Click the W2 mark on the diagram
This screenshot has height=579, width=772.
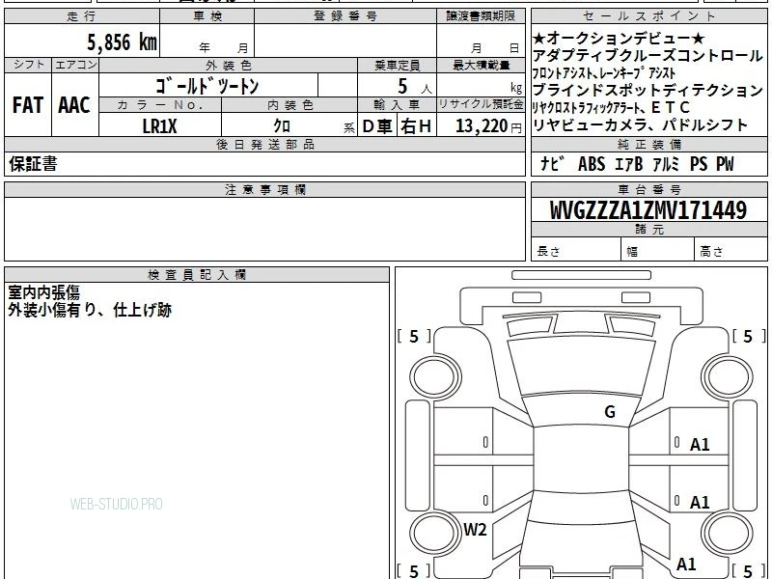(x=475, y=530)
